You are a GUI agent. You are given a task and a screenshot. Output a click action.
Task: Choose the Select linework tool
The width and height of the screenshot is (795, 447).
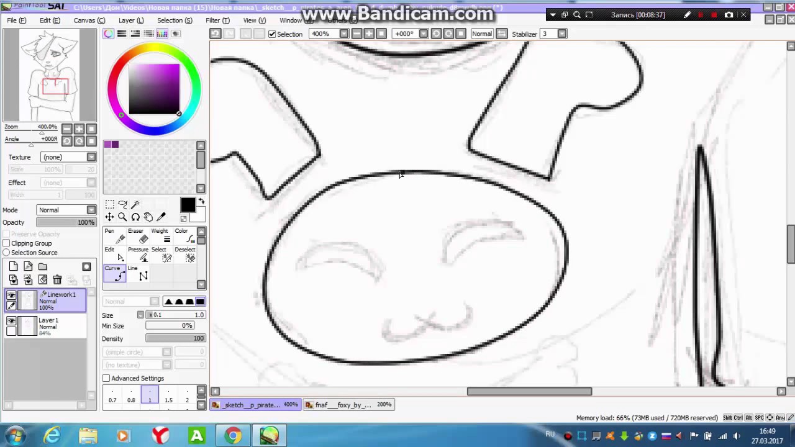161,255
